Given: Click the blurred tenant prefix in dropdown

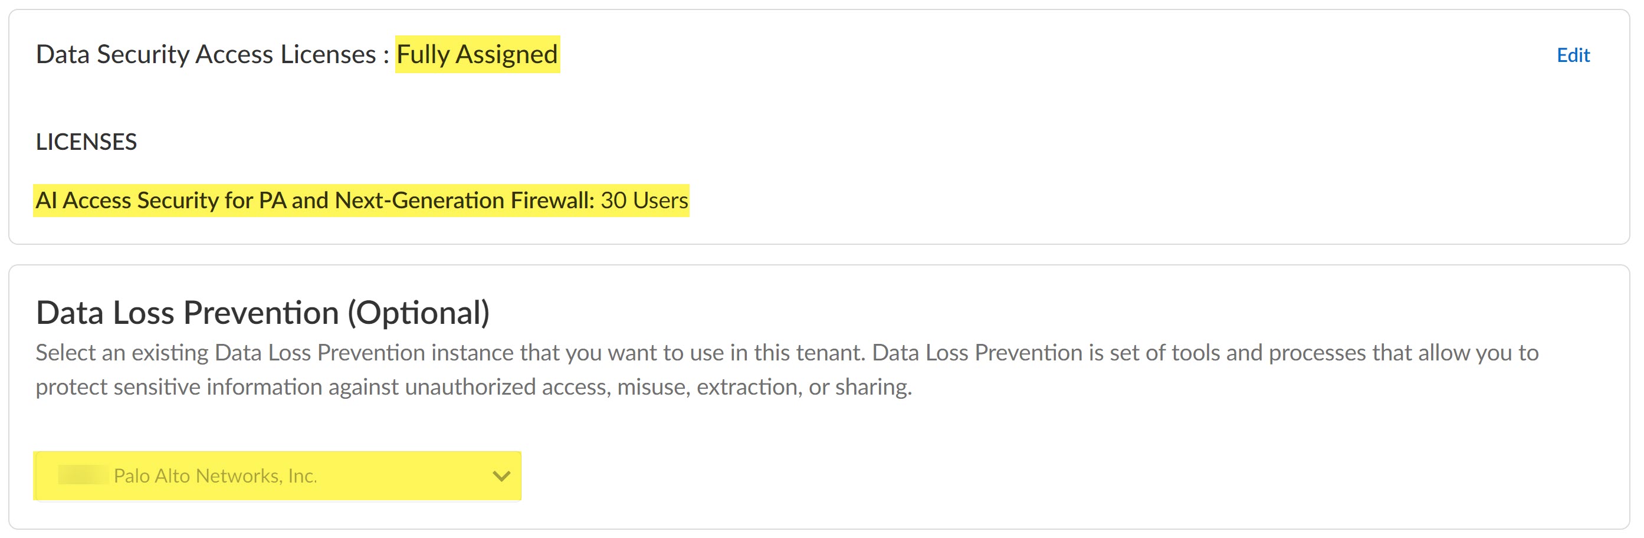Looking at the screenshot, I should tap(83, 475).
